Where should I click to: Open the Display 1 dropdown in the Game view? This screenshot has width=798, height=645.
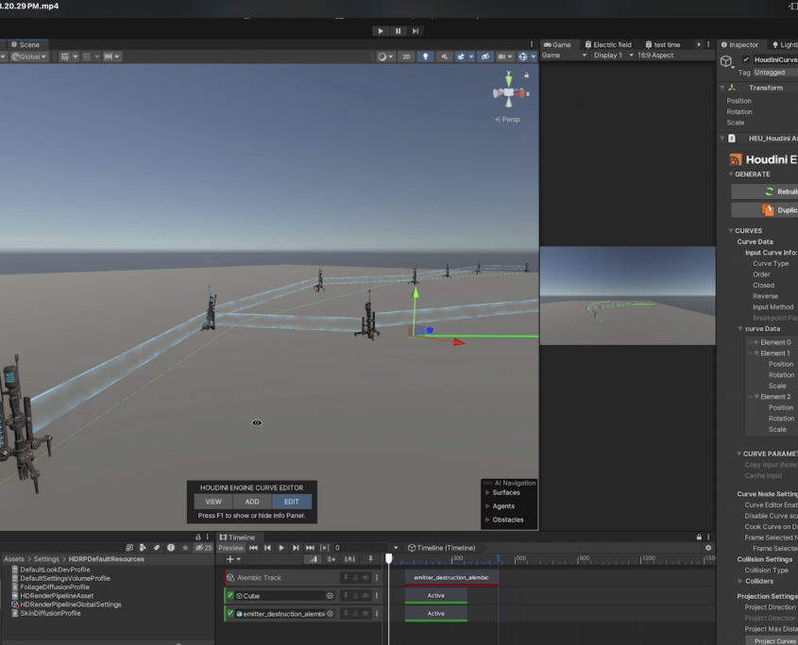click(610, 56)
